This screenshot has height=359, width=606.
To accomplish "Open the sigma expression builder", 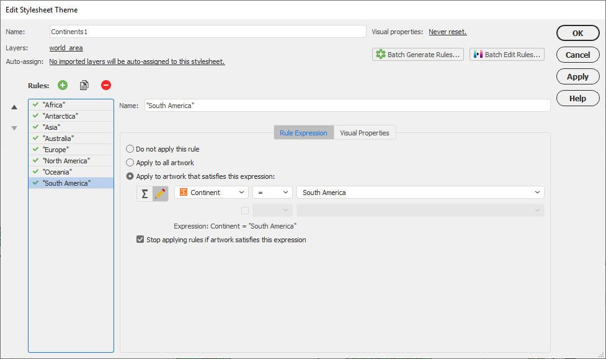I will coord(145,193).
